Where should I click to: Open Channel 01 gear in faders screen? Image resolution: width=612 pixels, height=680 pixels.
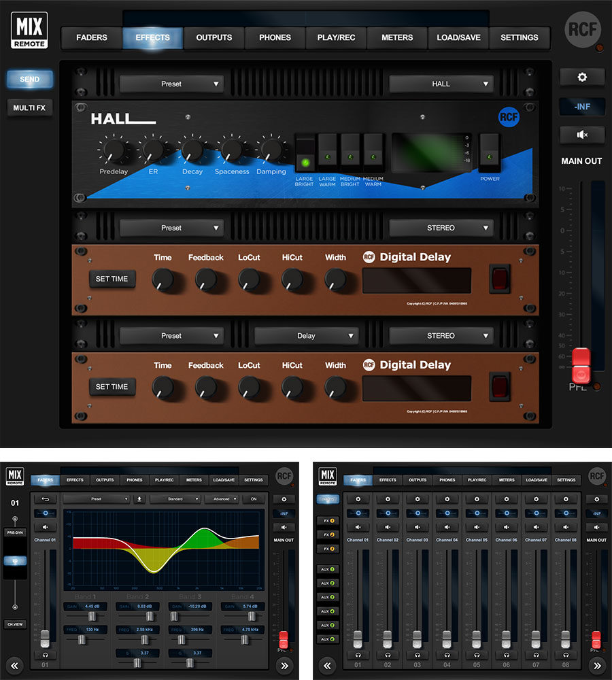tap(358, 499)
